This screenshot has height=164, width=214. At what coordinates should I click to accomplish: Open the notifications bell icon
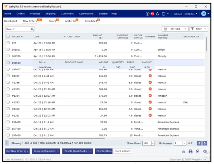click(157, 14)
